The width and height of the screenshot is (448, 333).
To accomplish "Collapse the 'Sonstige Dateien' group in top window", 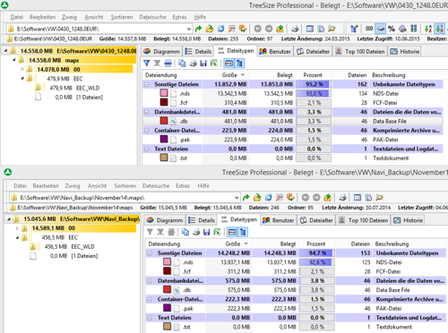I will pos(146,84).
